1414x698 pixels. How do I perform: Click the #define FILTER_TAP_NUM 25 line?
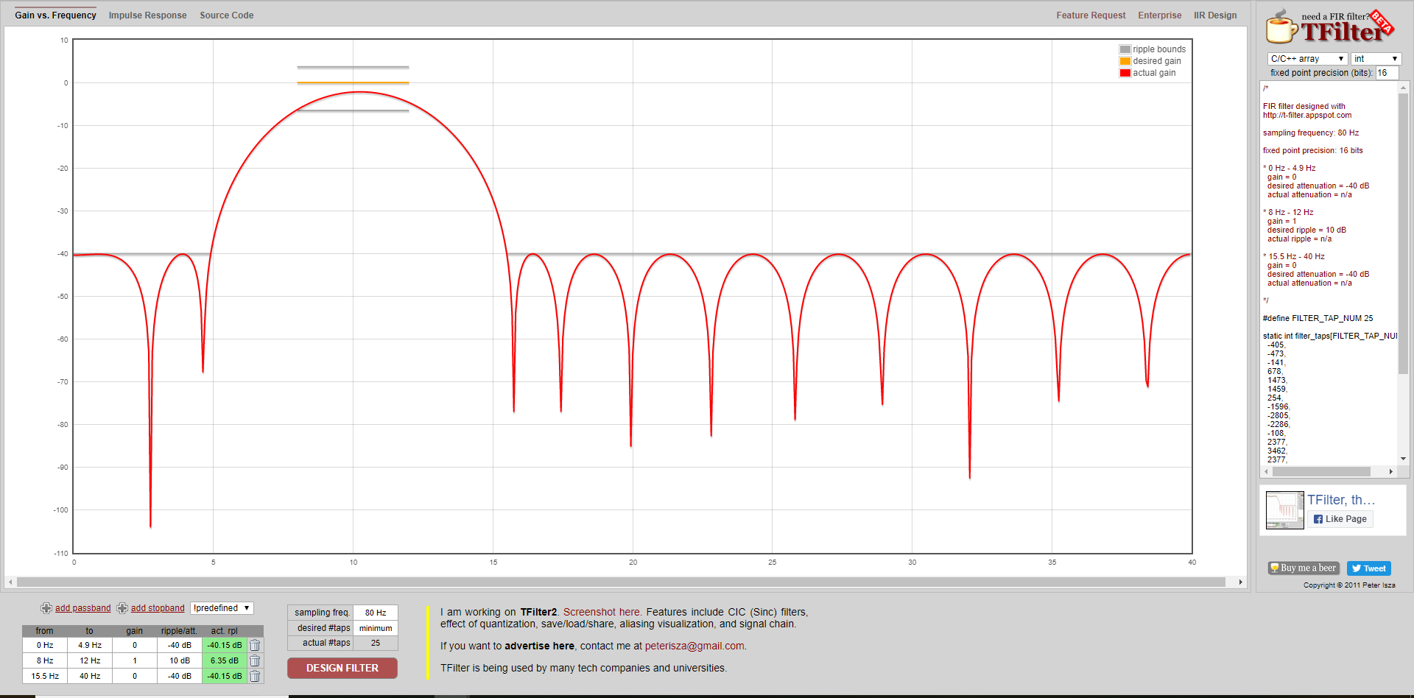tap(1318, 318)
